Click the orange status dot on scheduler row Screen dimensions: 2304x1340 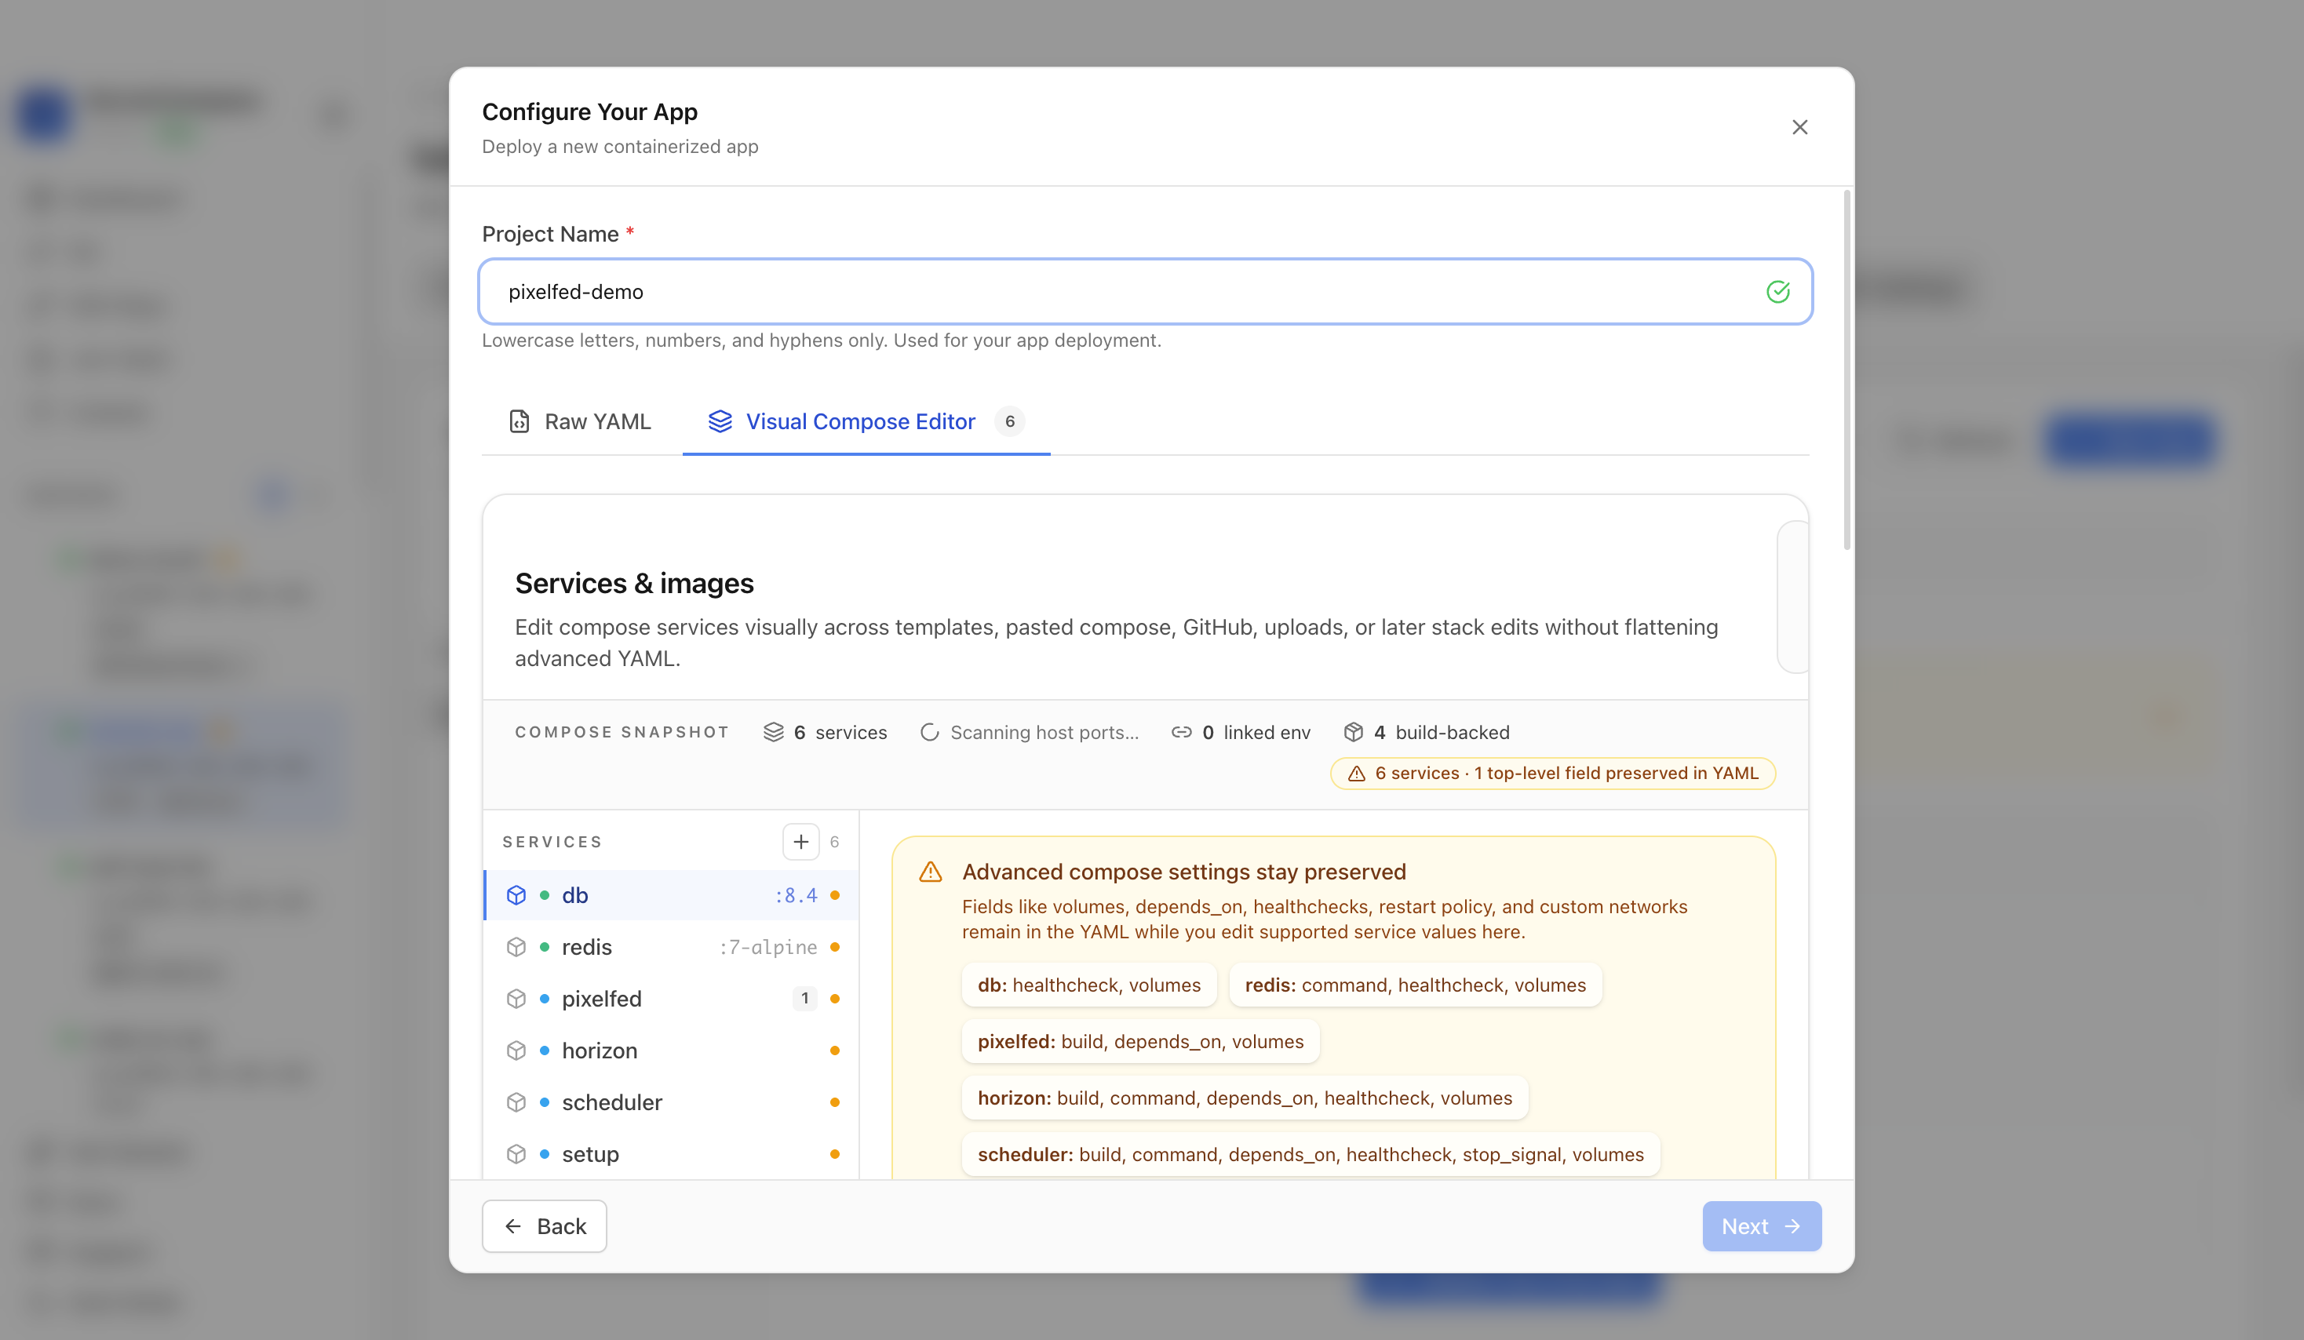835,1102
